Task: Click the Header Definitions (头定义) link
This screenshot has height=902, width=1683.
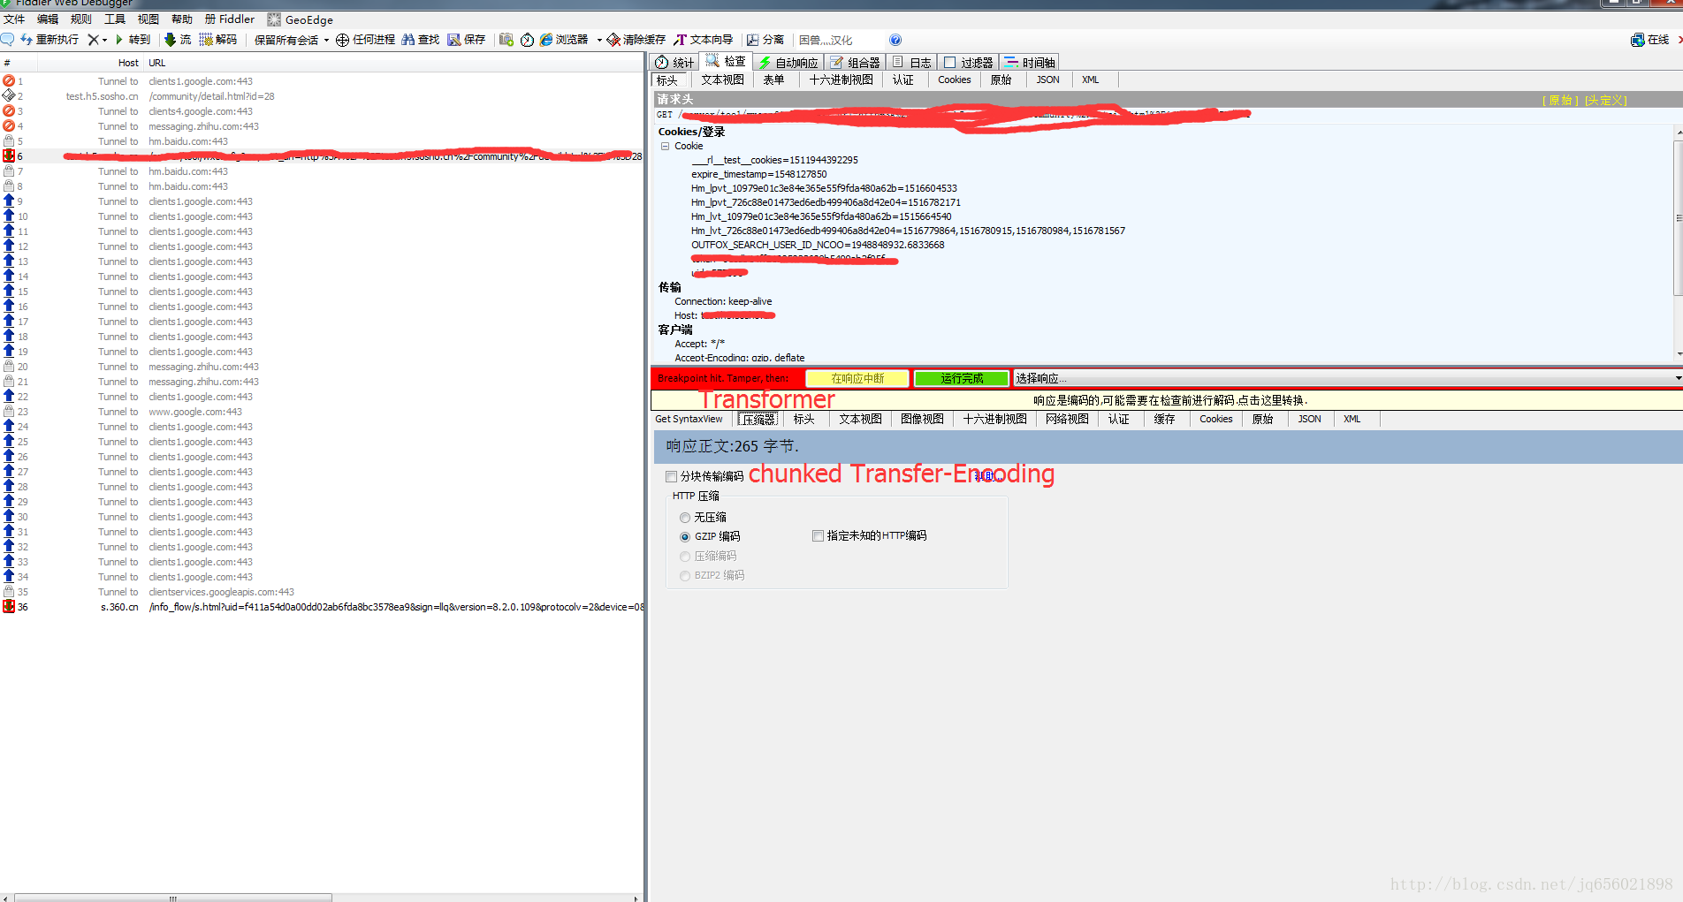Action: 1605,100
